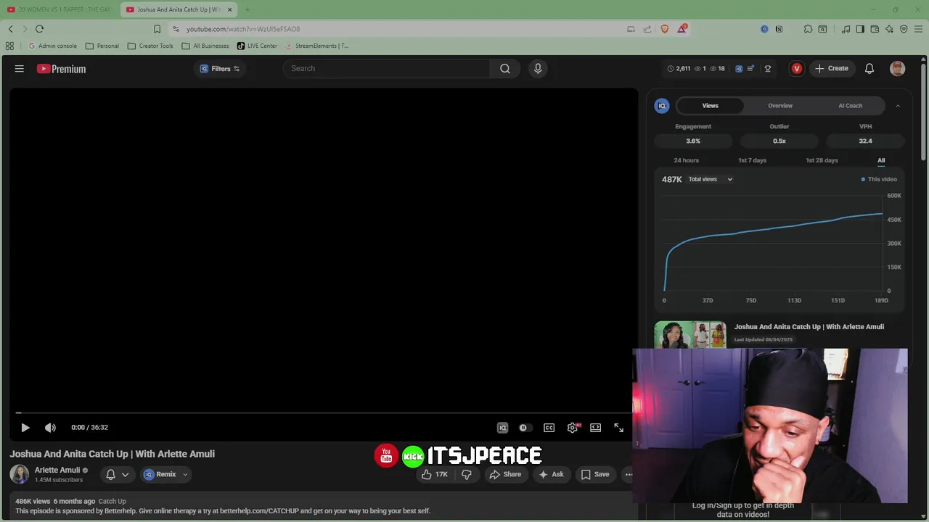The height and width of the screenshot is (522, 929).
Task: Open the browser main menu
Action: (918, 29)
